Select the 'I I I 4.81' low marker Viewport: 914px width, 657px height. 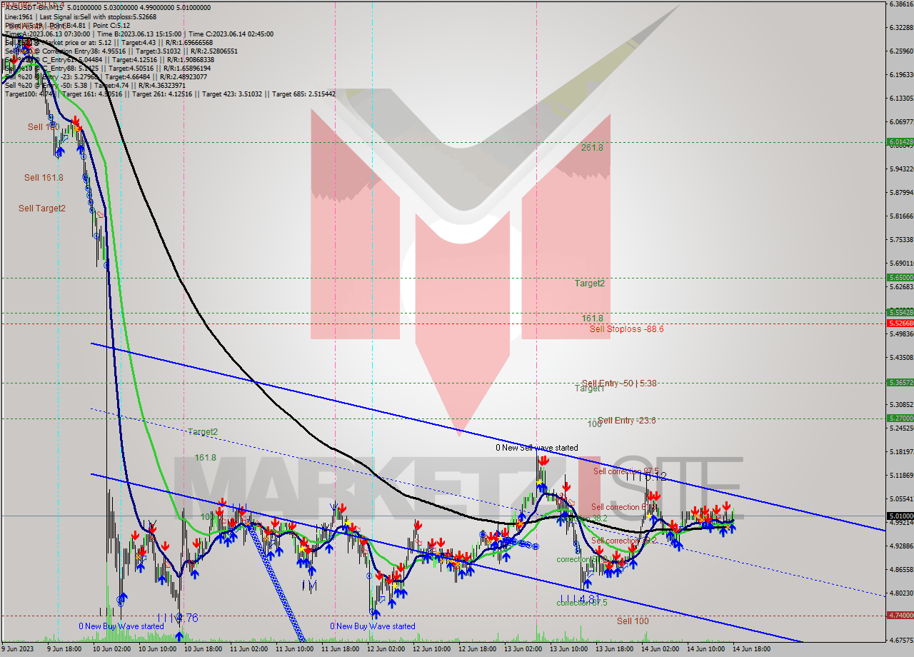tap(579, 598)
